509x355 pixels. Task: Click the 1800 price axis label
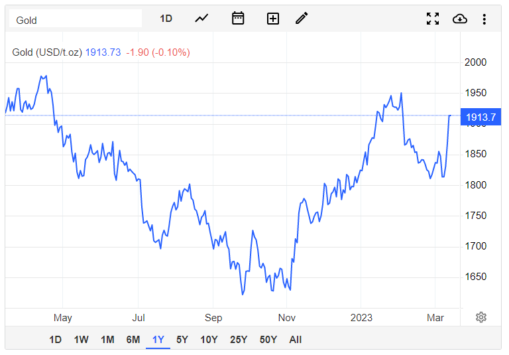click(x=476, y=185)
